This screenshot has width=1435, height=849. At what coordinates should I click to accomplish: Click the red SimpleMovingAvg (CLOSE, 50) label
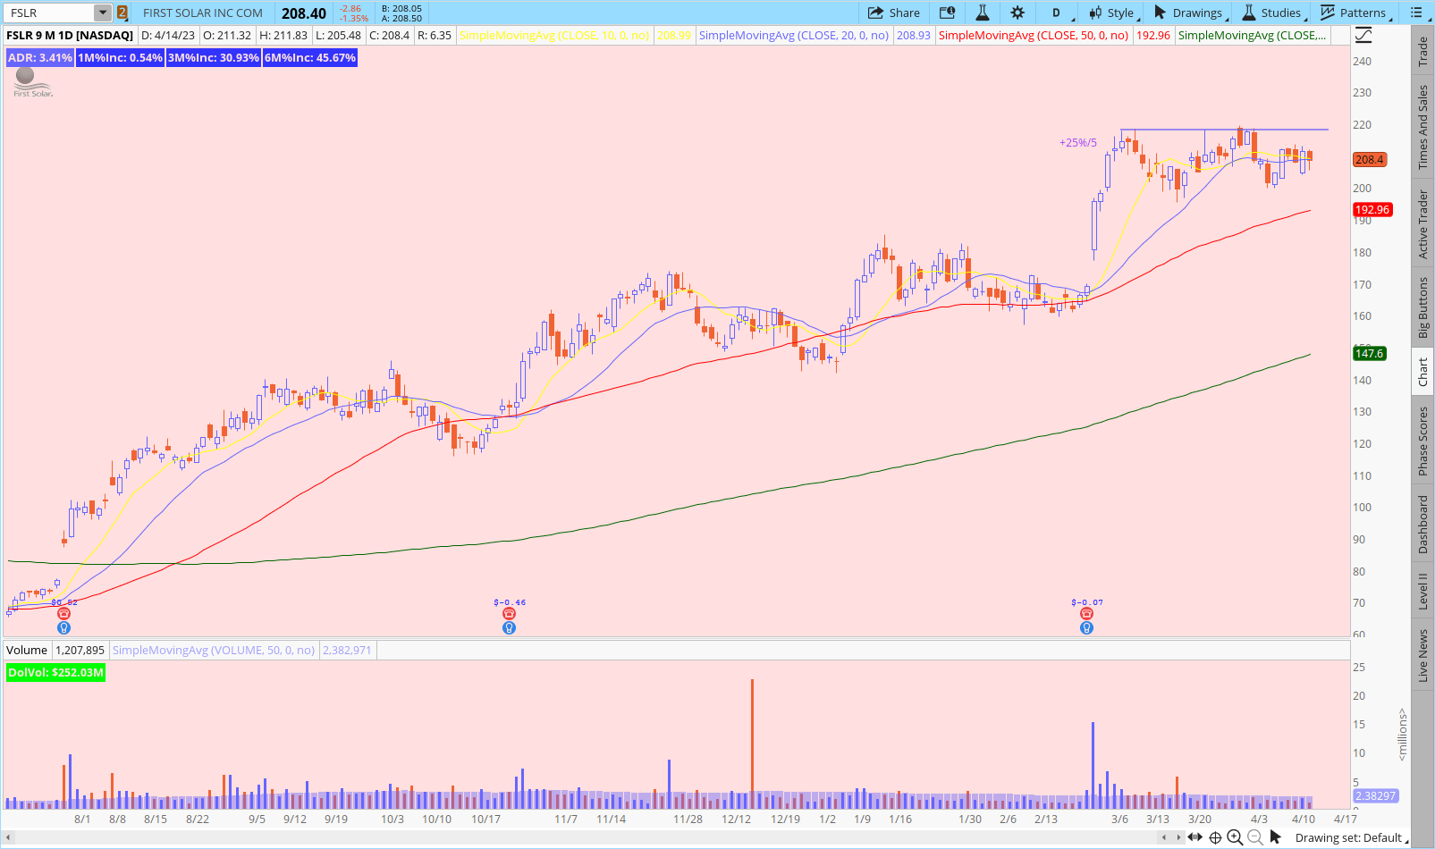click(x=1034, y=35)
